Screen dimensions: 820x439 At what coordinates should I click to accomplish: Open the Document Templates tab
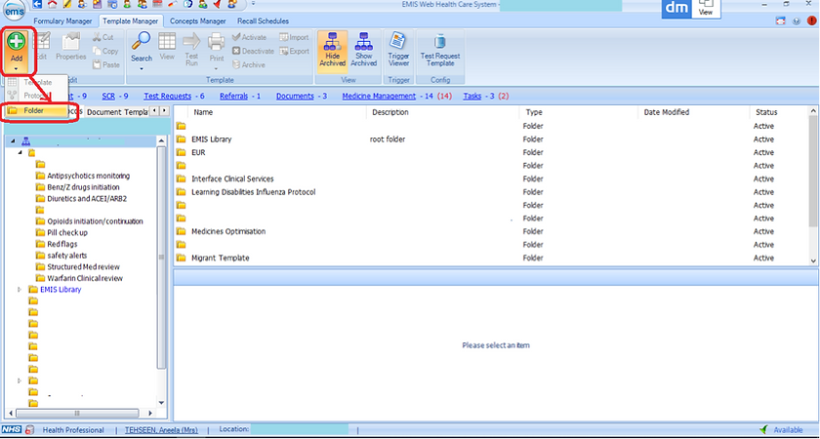117,112
